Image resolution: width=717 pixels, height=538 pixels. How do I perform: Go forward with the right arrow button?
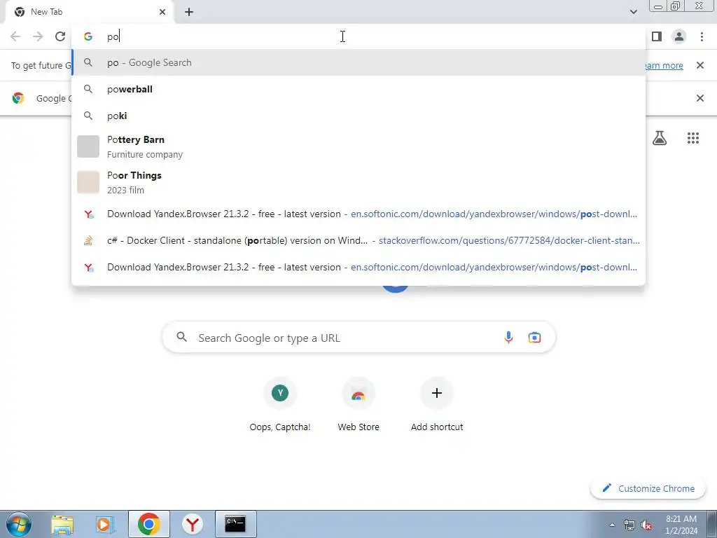38,36
